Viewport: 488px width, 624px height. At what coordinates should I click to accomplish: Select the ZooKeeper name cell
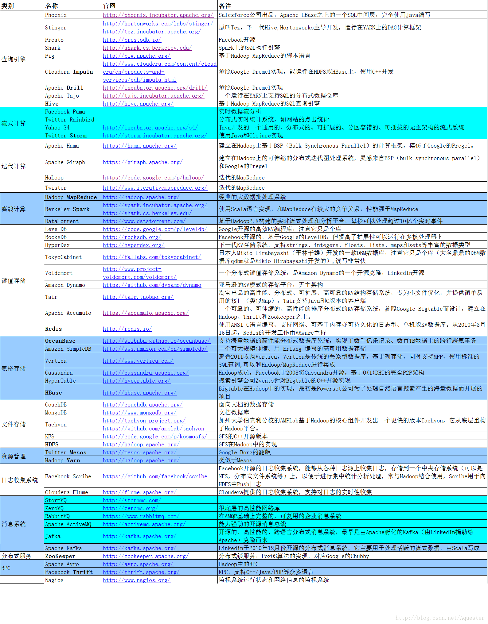73,556
